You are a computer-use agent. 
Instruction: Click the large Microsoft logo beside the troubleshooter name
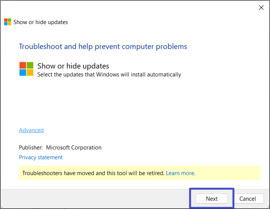click(26, 69)
